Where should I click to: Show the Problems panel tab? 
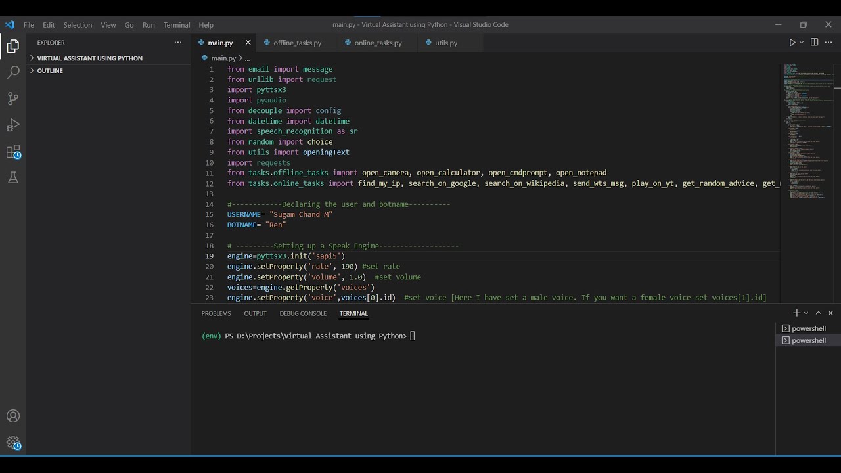(x=216, y=313)
